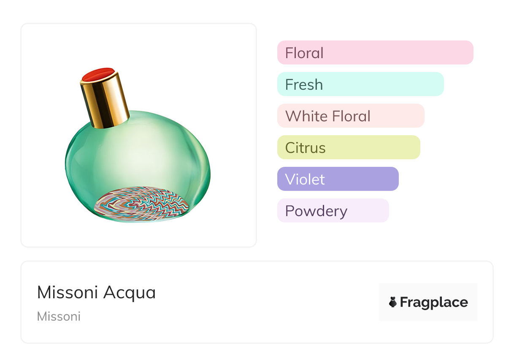
Task: Open the Missoni Acqua fragrance title
Action: tap(96, 292)
